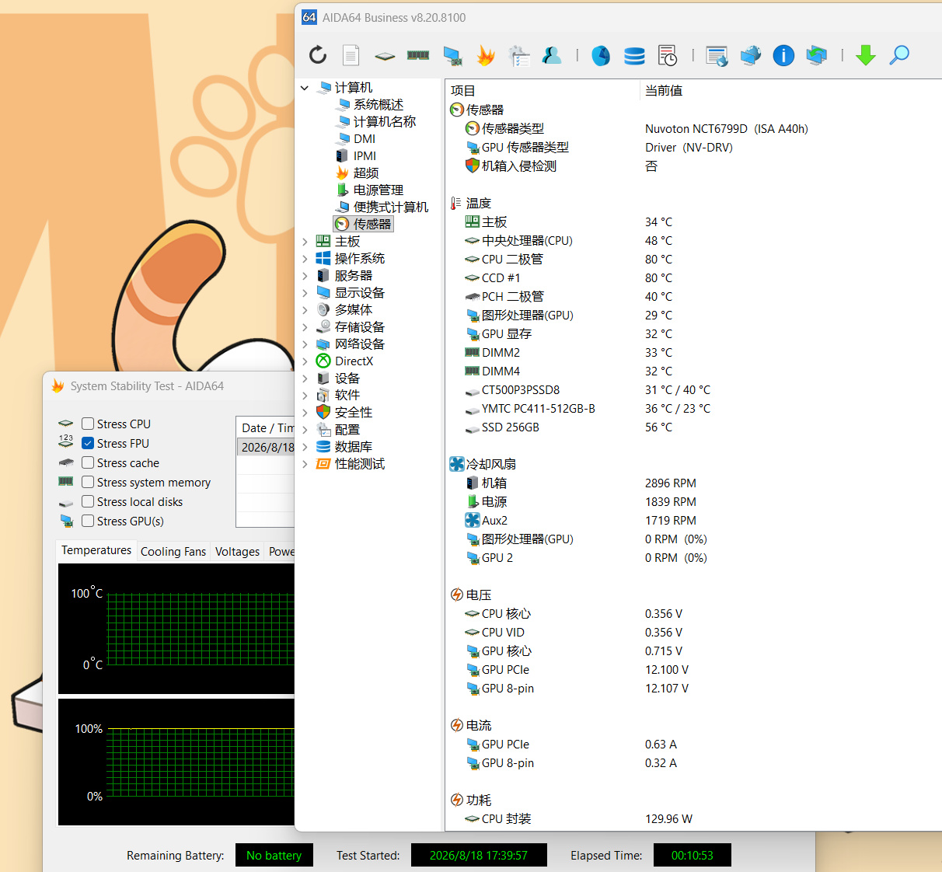This screenshot has height=872, width=942.
Task: Click the 当前值 column header
Action: (x=790, y=90)
